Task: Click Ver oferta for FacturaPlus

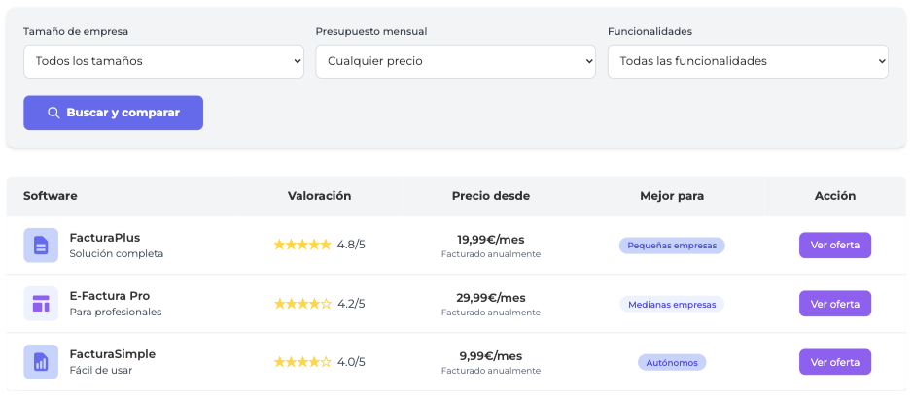Action: coord(834,246)
